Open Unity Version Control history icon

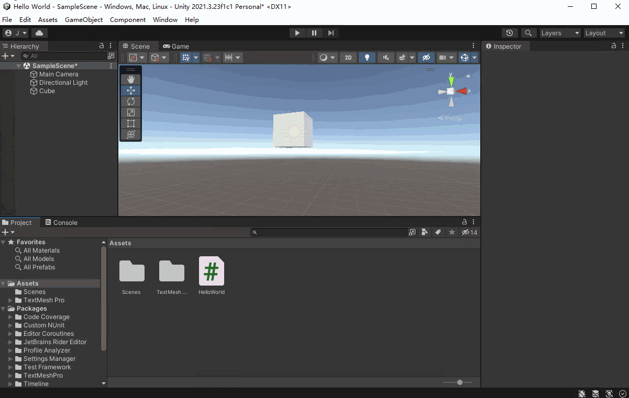click(510, 33)
